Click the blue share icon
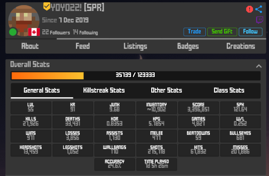 click(x=259, y=9)
